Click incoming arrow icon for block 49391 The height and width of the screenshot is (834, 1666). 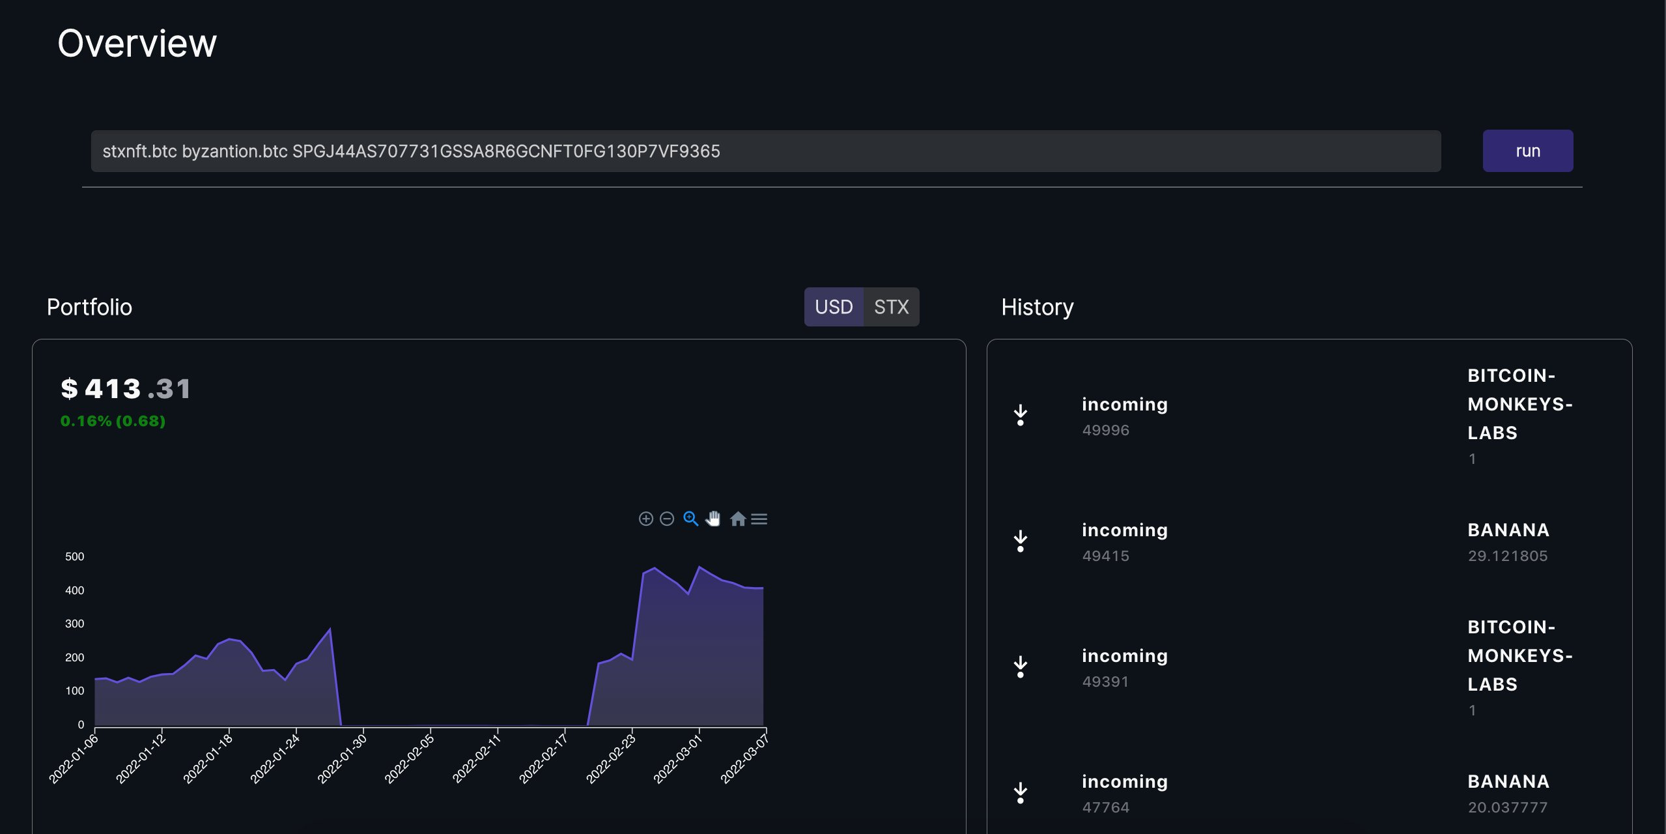click(x=1020, y=666)
